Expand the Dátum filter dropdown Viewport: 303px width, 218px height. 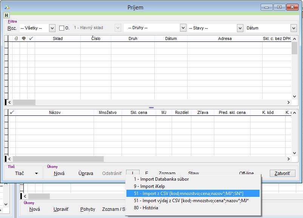(294, 28)
